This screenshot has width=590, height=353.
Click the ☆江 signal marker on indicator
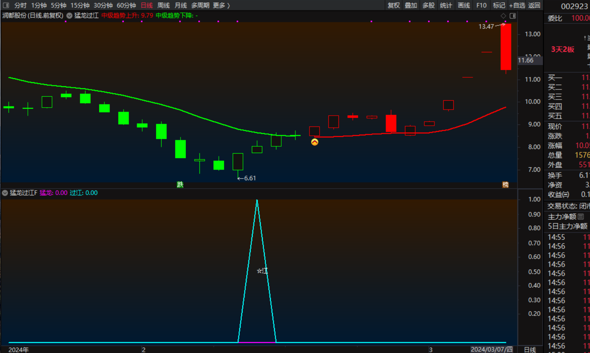[262, 271]
